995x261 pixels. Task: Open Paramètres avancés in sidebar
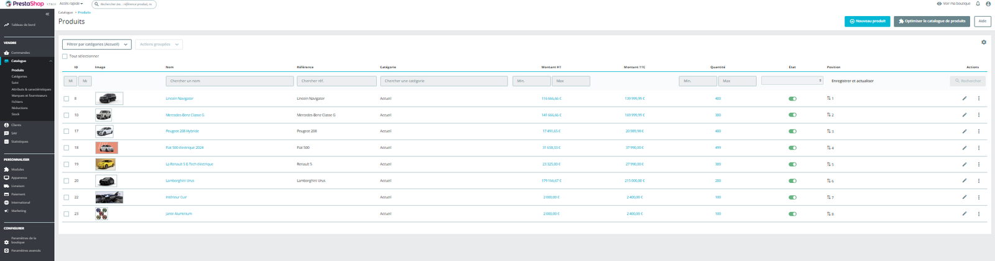[x=25, y=250]
